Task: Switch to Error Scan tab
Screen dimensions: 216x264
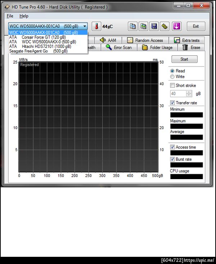Action: click(119, 47)
